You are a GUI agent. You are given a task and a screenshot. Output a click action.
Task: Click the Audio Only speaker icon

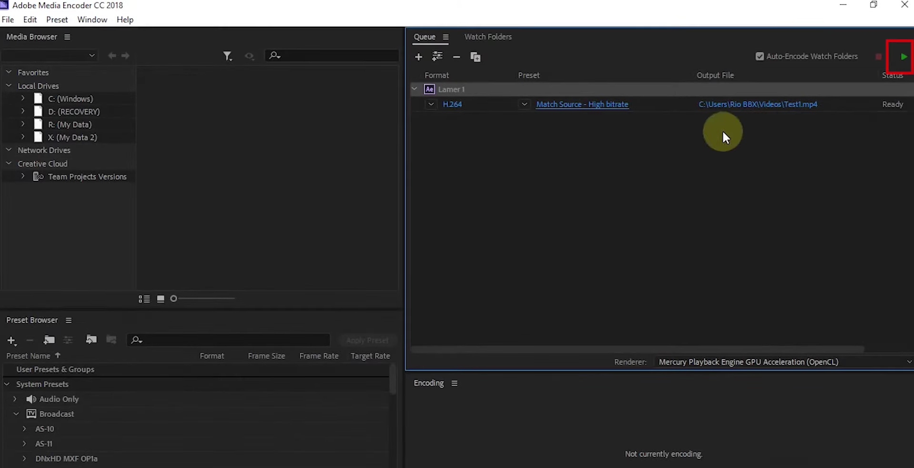(31, 399)
